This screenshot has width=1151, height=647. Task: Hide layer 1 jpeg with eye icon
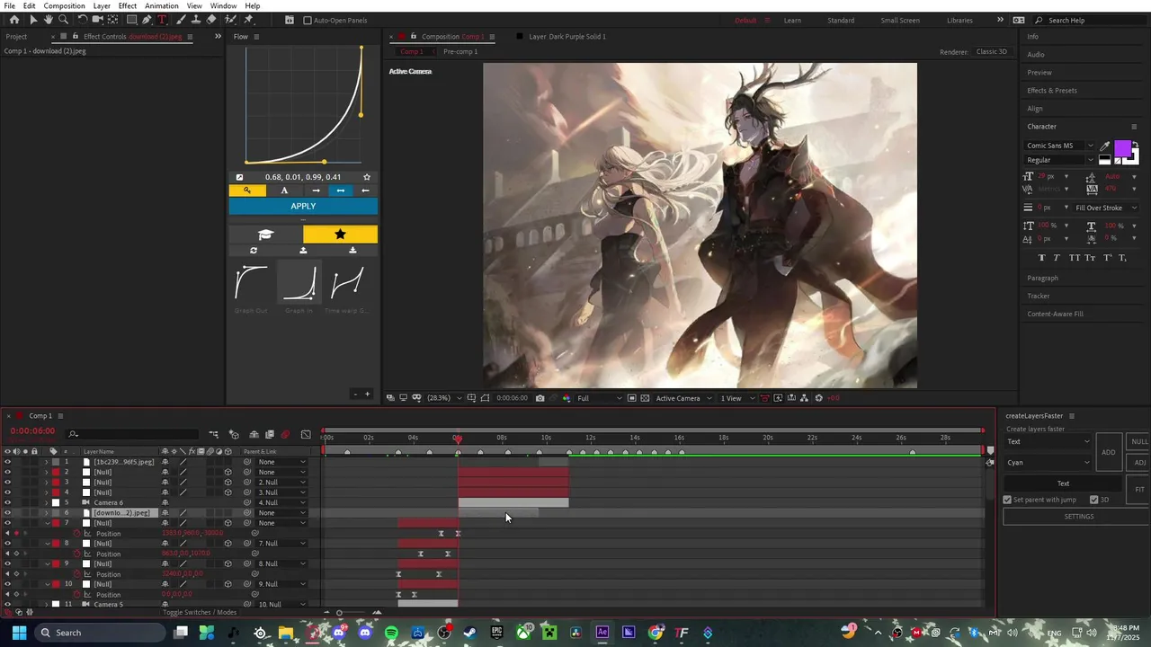[x=8, y=462]
